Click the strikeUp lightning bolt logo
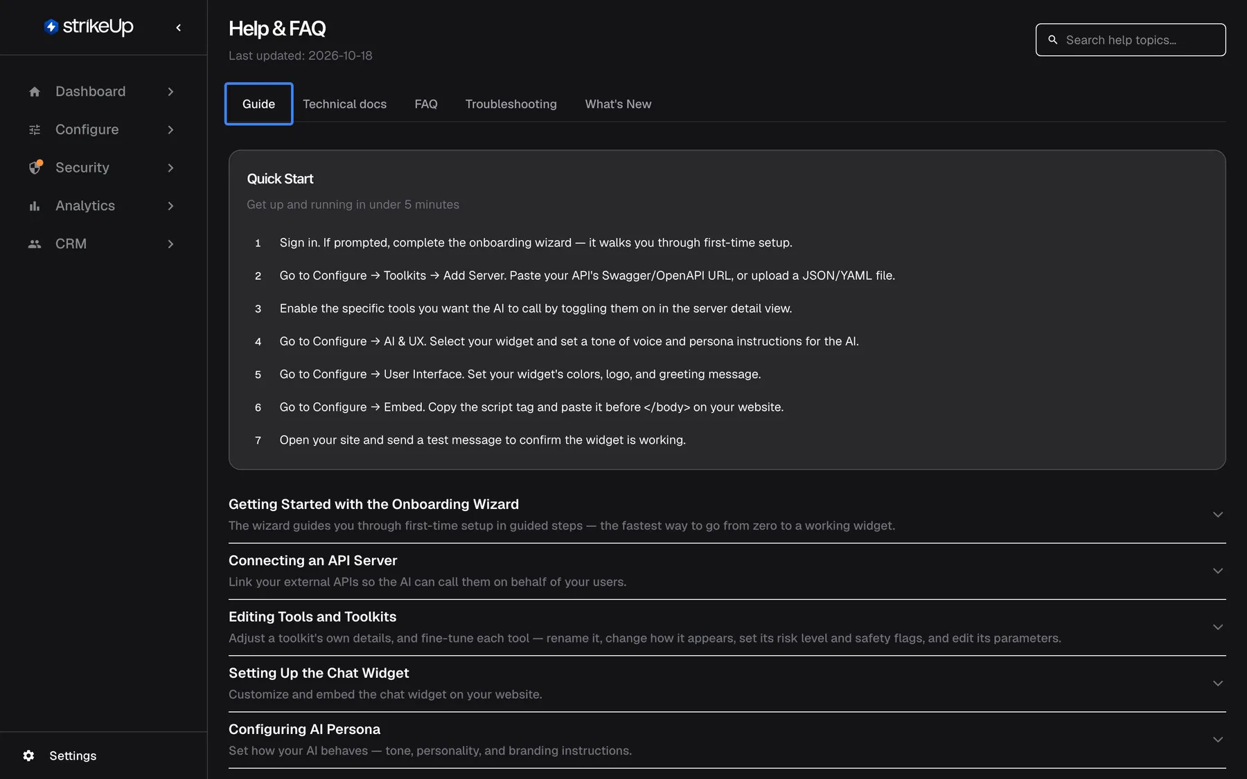The height and width of the screenshot is (779, 1247). [x=51, y=26]
